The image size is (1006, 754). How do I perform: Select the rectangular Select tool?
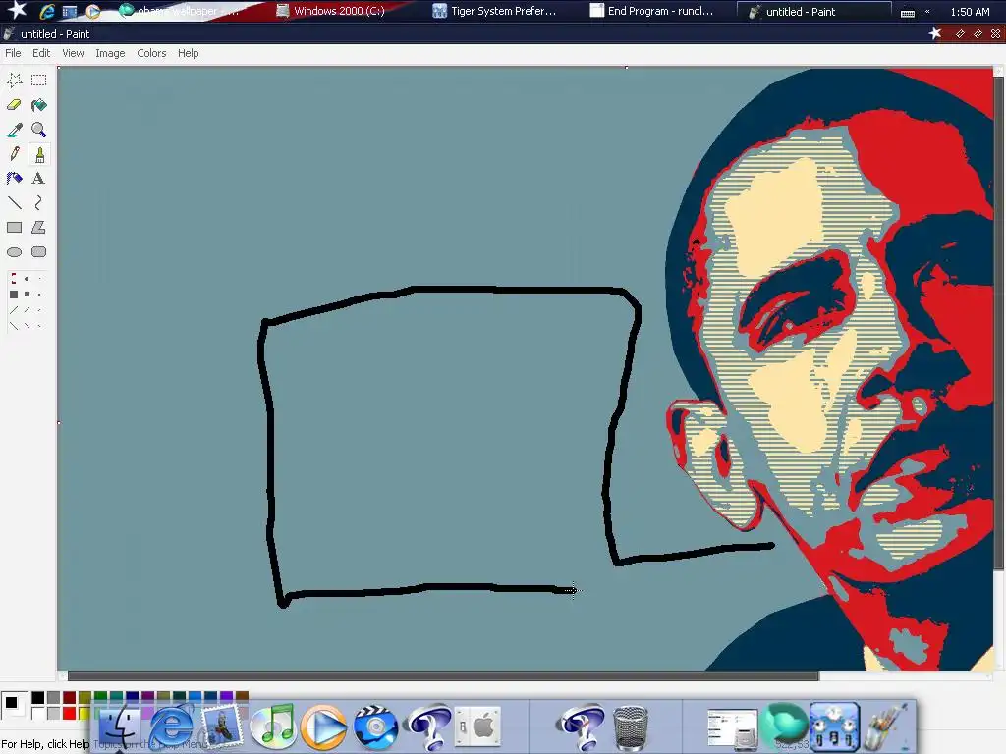pyautogui.click(x=39, y=81)
